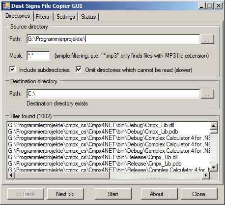Click the horizontal scrollbar thumb of file list
The width and height of the screenshot is (225, 205).
62,175
